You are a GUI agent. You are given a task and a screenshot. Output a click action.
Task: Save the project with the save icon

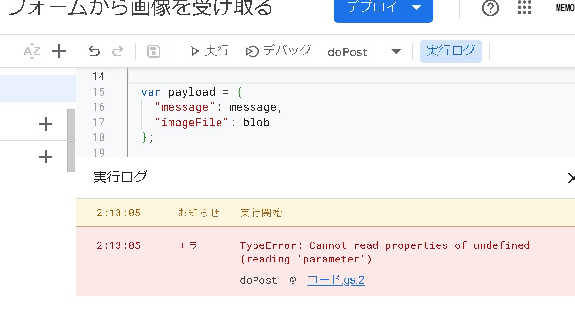point(153,50)
